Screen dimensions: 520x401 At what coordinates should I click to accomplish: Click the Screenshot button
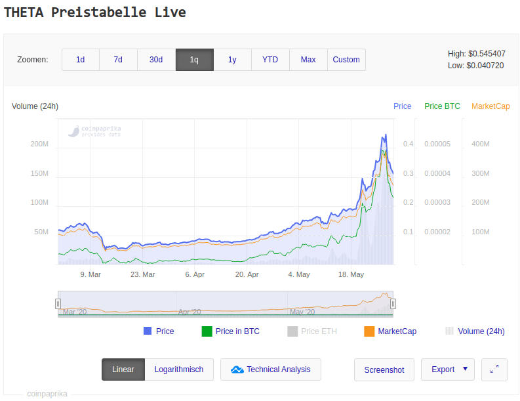[384, 369]
